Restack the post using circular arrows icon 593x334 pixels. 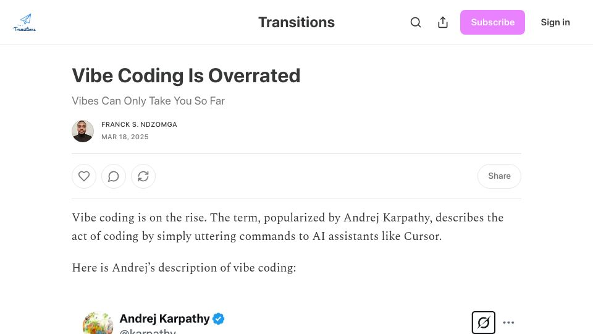point(143,176)
